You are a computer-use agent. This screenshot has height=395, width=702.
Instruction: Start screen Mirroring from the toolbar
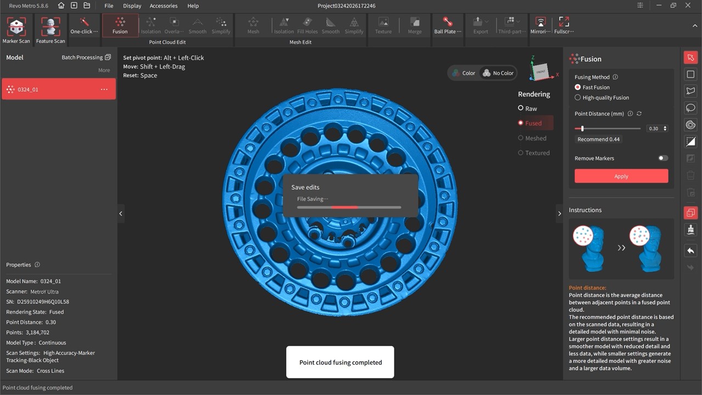tap(540, 26)
